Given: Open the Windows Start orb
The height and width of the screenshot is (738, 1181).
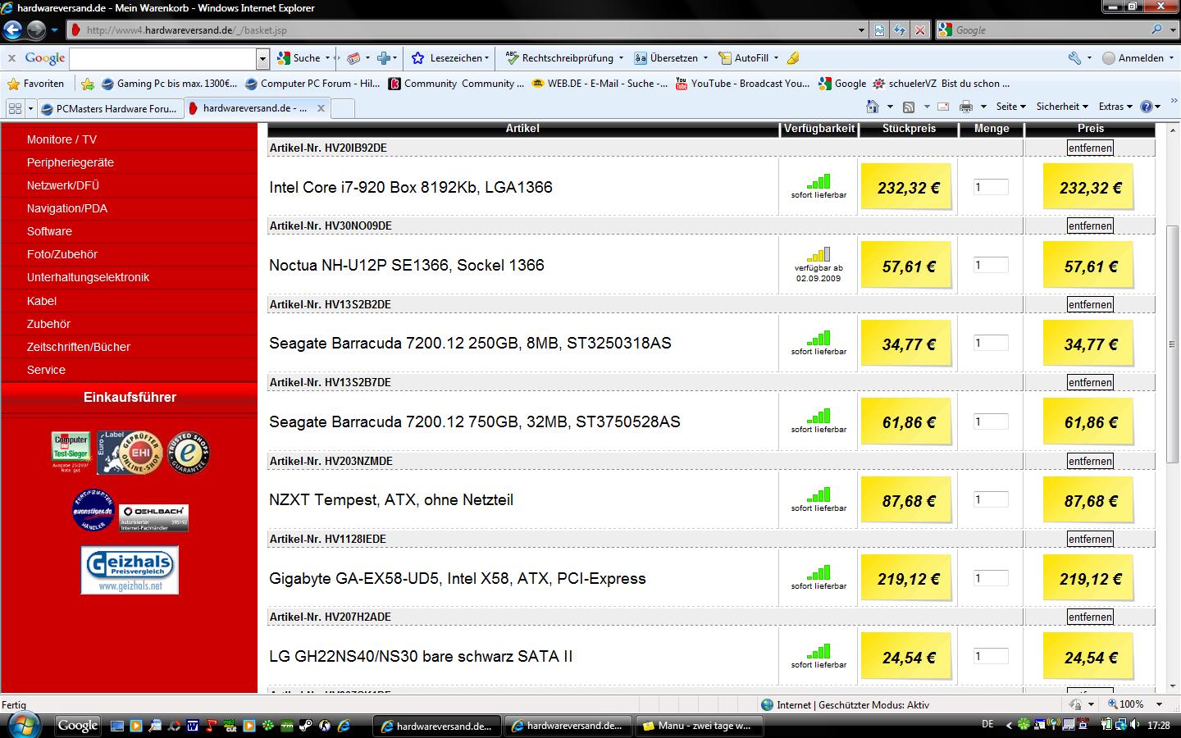Looking at the screenshot, I should click(x=23, y=725).
